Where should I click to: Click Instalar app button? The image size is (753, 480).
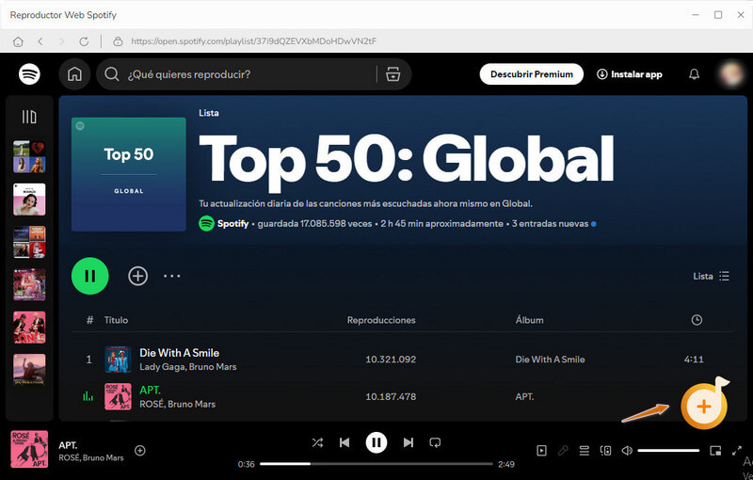click(630, 74)
